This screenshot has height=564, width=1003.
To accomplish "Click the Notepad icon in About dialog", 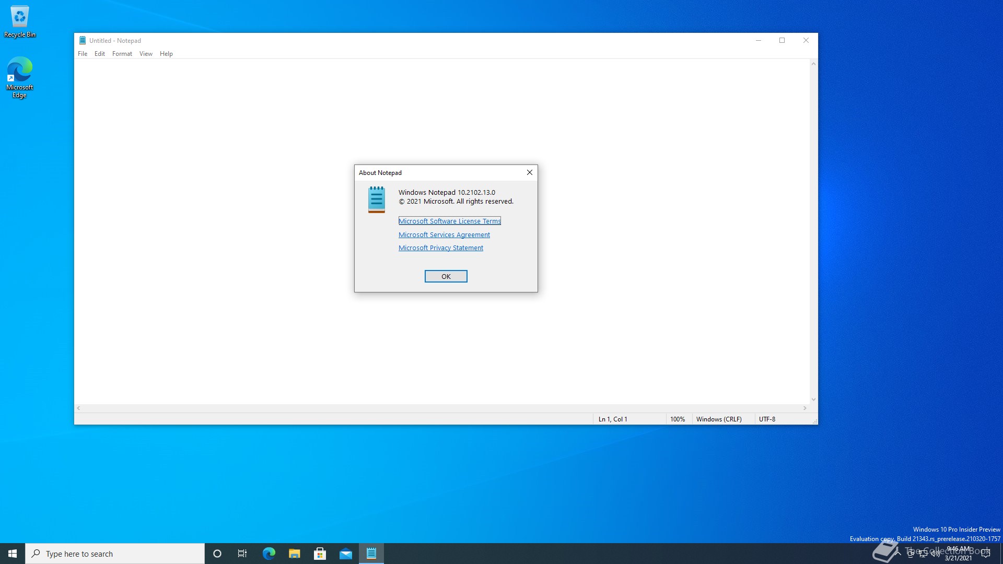I will coord(376,199).
